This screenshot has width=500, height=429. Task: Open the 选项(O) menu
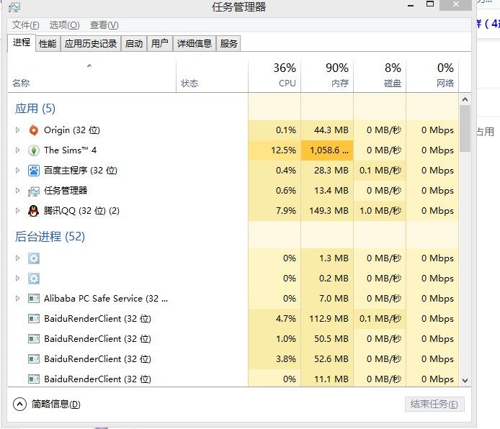pyautogui.click(x=64, y=25)
